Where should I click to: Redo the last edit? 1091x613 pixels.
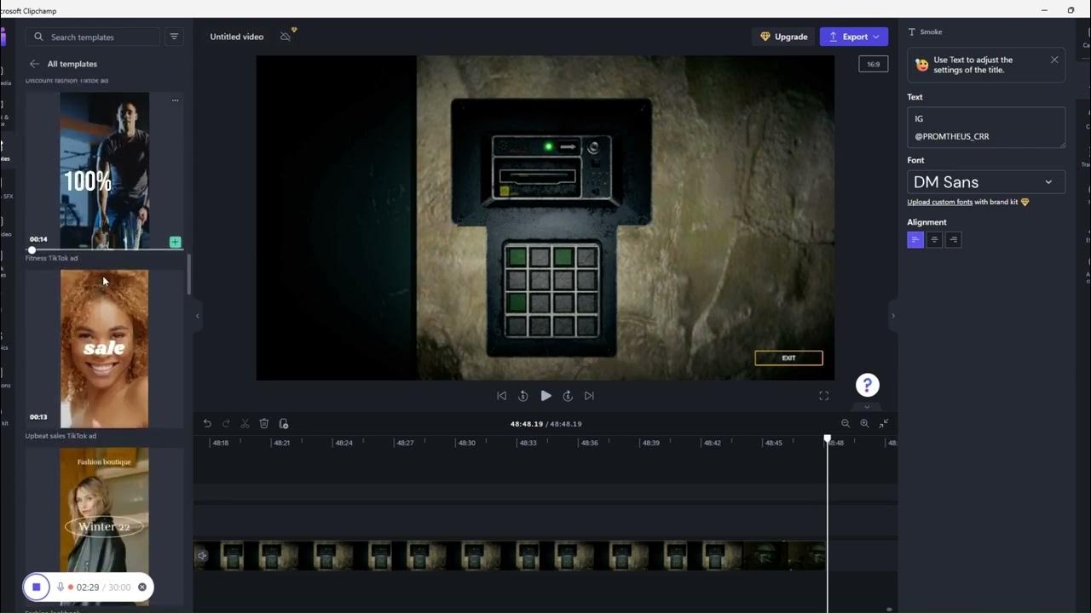tap(226, 423)
